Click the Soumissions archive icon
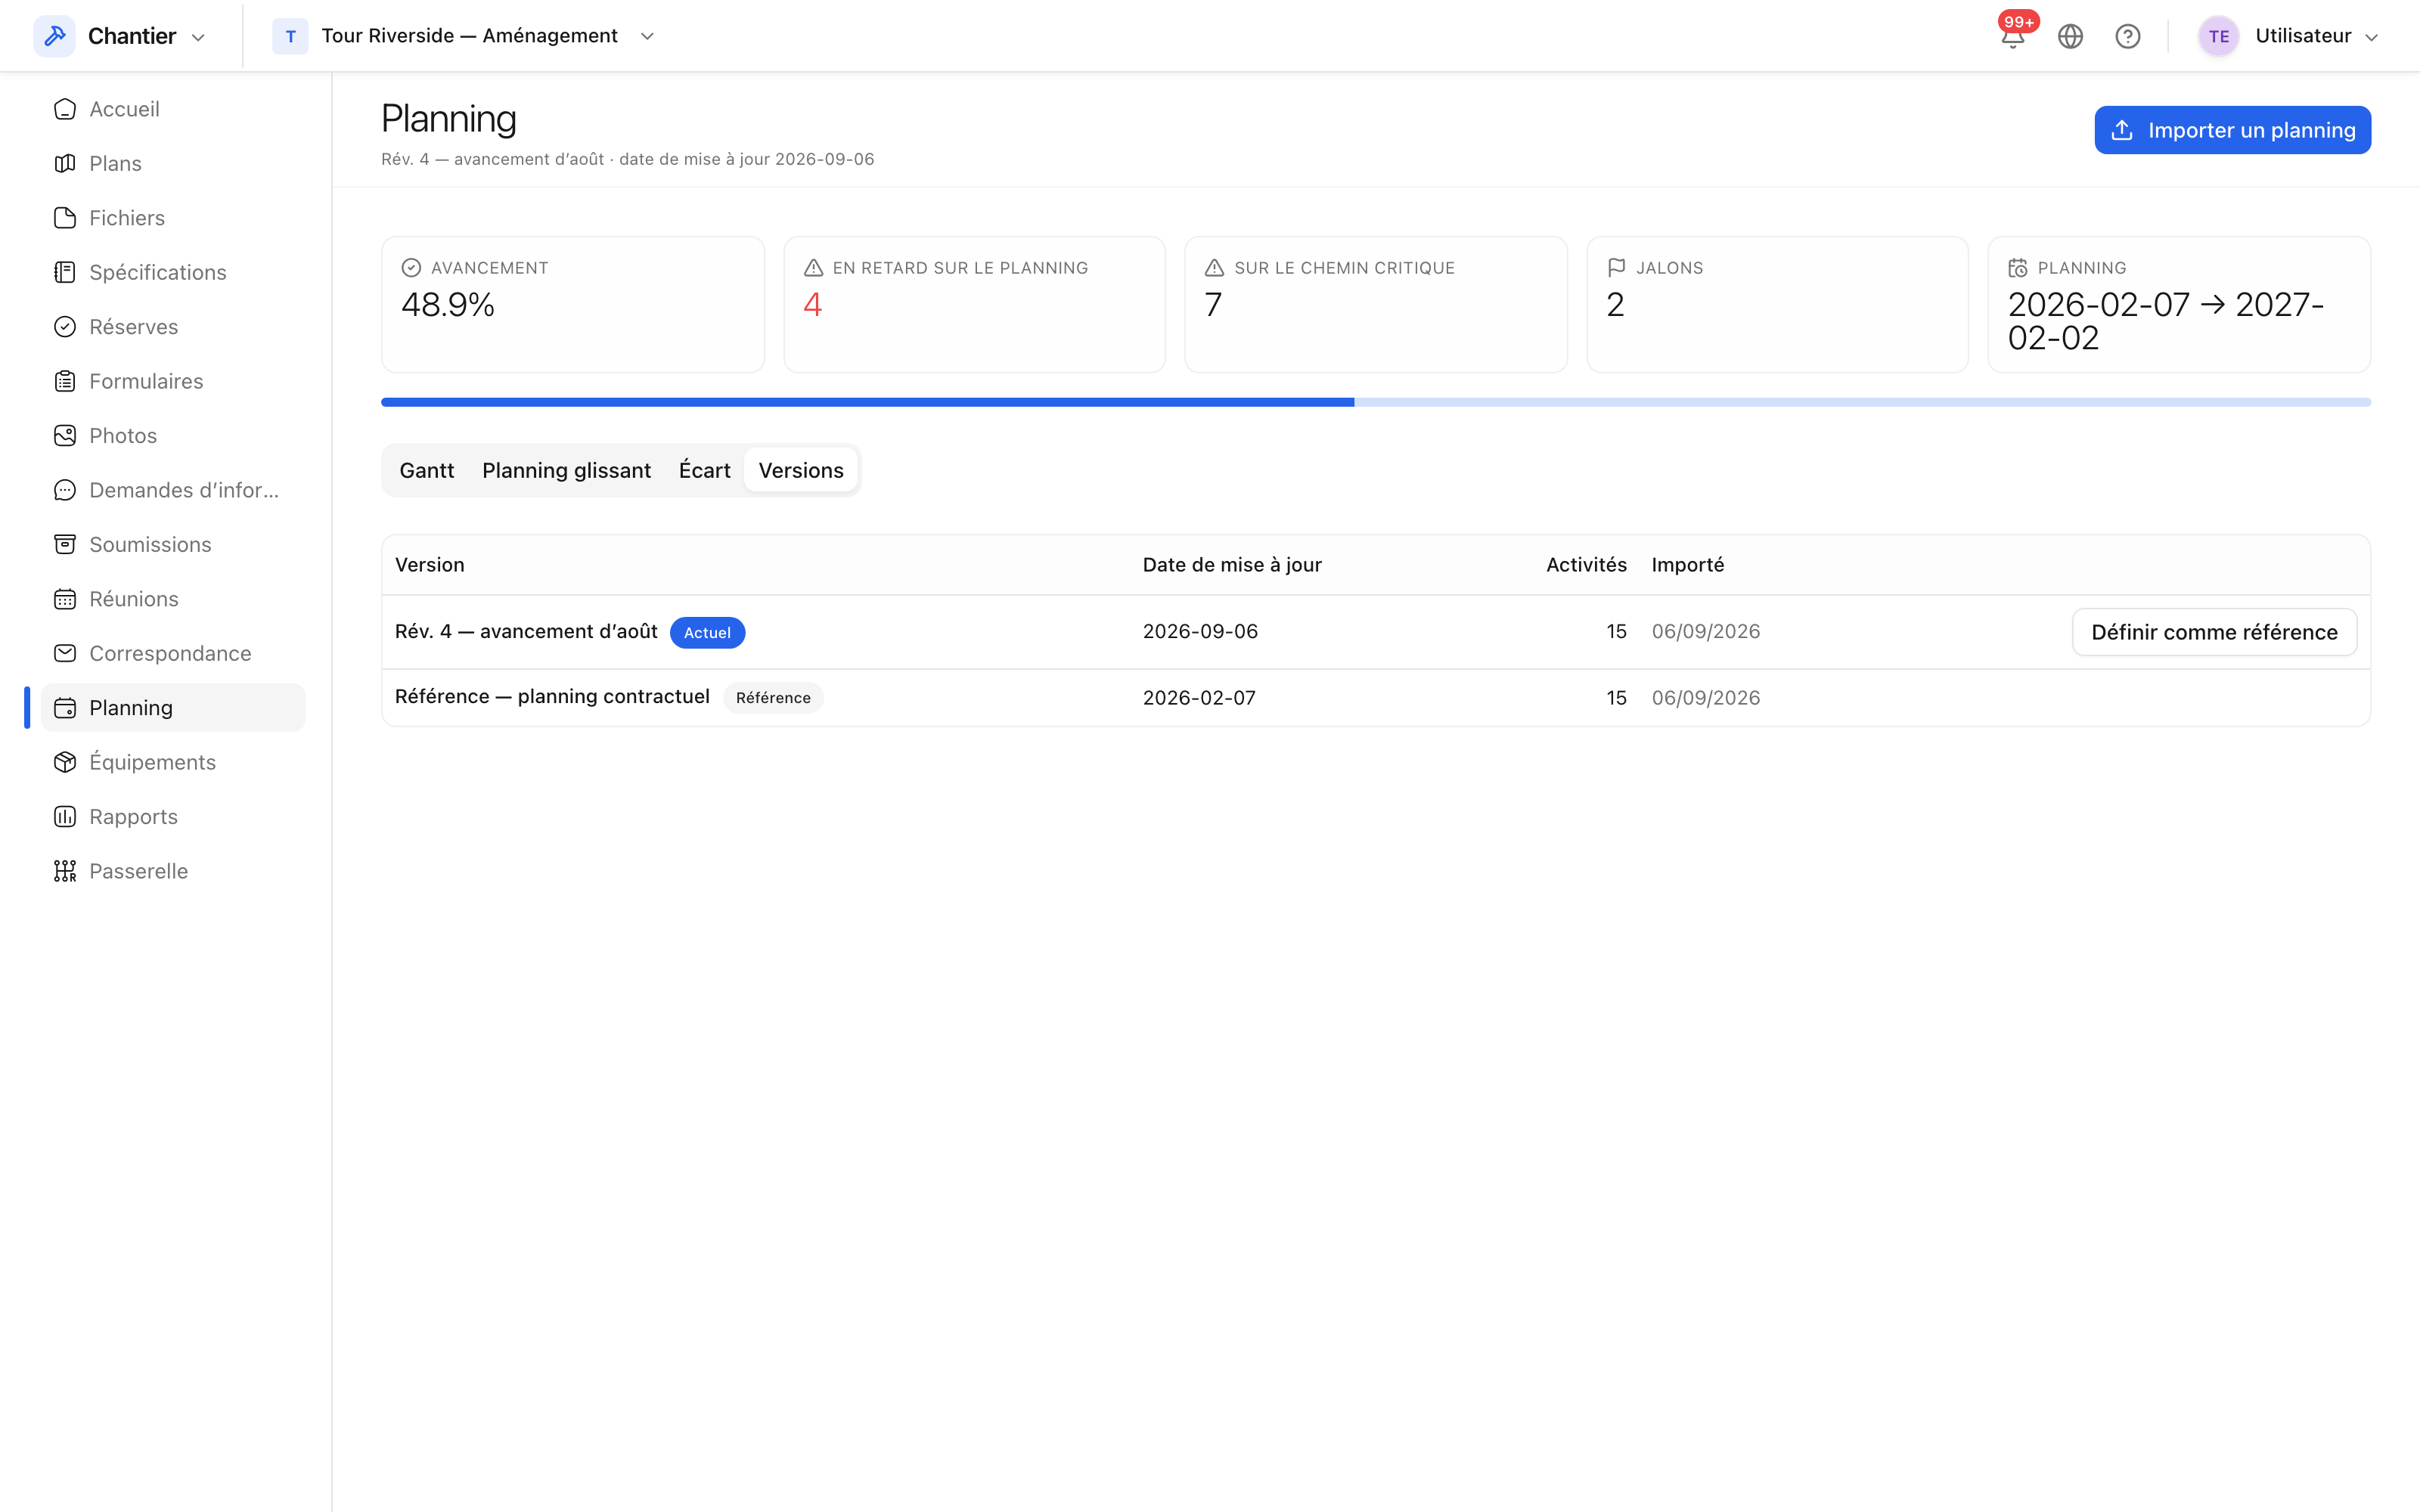 (x=65, y=544)
